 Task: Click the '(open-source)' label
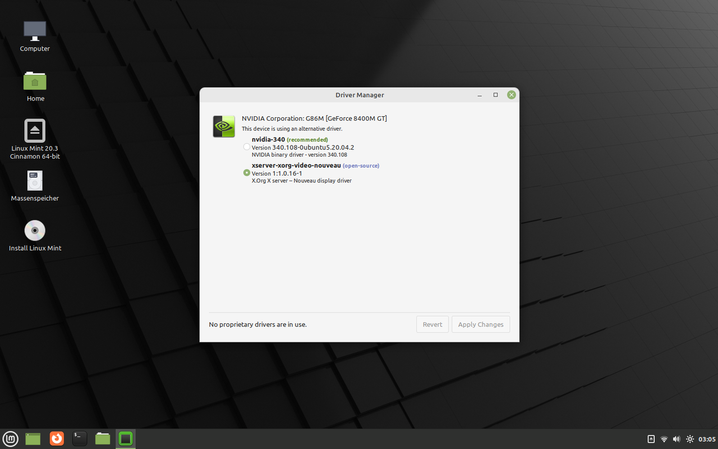pyautogui.click(x=361, y=166)
